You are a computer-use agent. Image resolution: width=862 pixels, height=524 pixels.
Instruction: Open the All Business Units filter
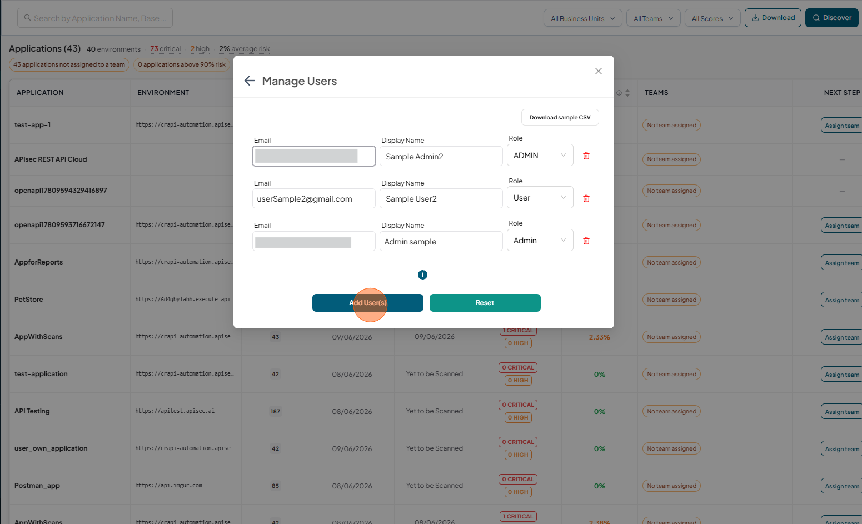[x=582, y=18]
